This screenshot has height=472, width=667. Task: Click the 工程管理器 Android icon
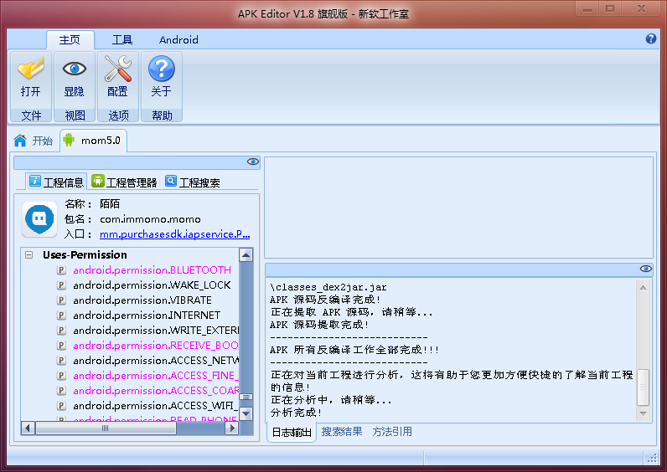pos(98,181)
